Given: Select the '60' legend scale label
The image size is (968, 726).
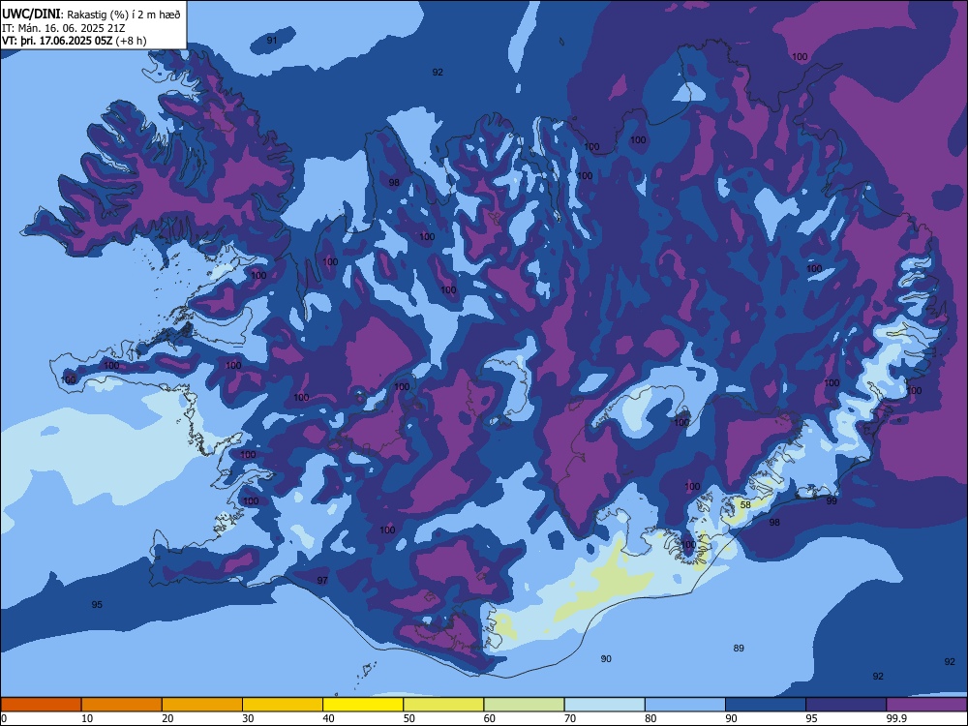Looking at the screenshot, I should pyautogui.click(x=490, y=718).
